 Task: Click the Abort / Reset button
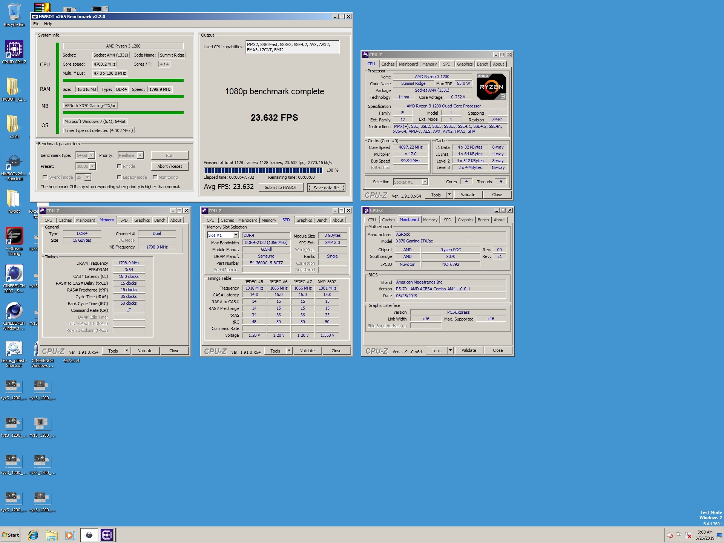point(170,166)
